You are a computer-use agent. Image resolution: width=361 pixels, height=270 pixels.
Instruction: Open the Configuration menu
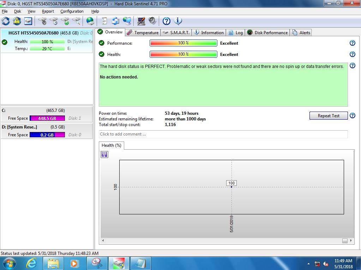[72, 11]
